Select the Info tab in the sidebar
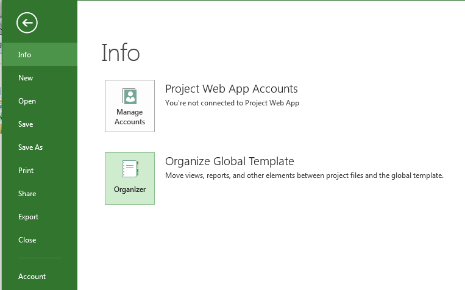This screenshot has width=465, height=290. (x=24, y=55)
